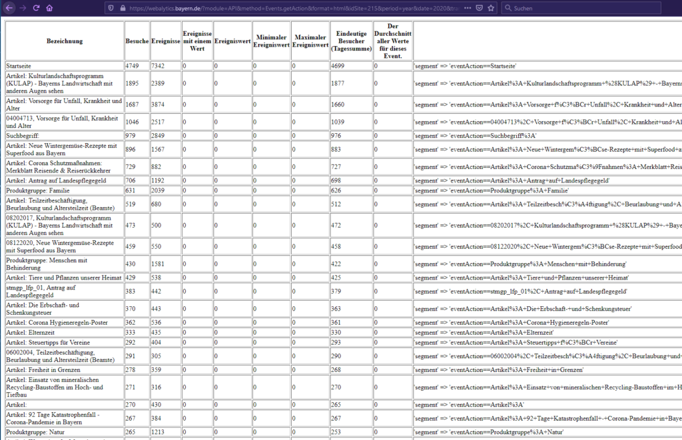Go back with the browser back arrow

[x=9, y=8]
